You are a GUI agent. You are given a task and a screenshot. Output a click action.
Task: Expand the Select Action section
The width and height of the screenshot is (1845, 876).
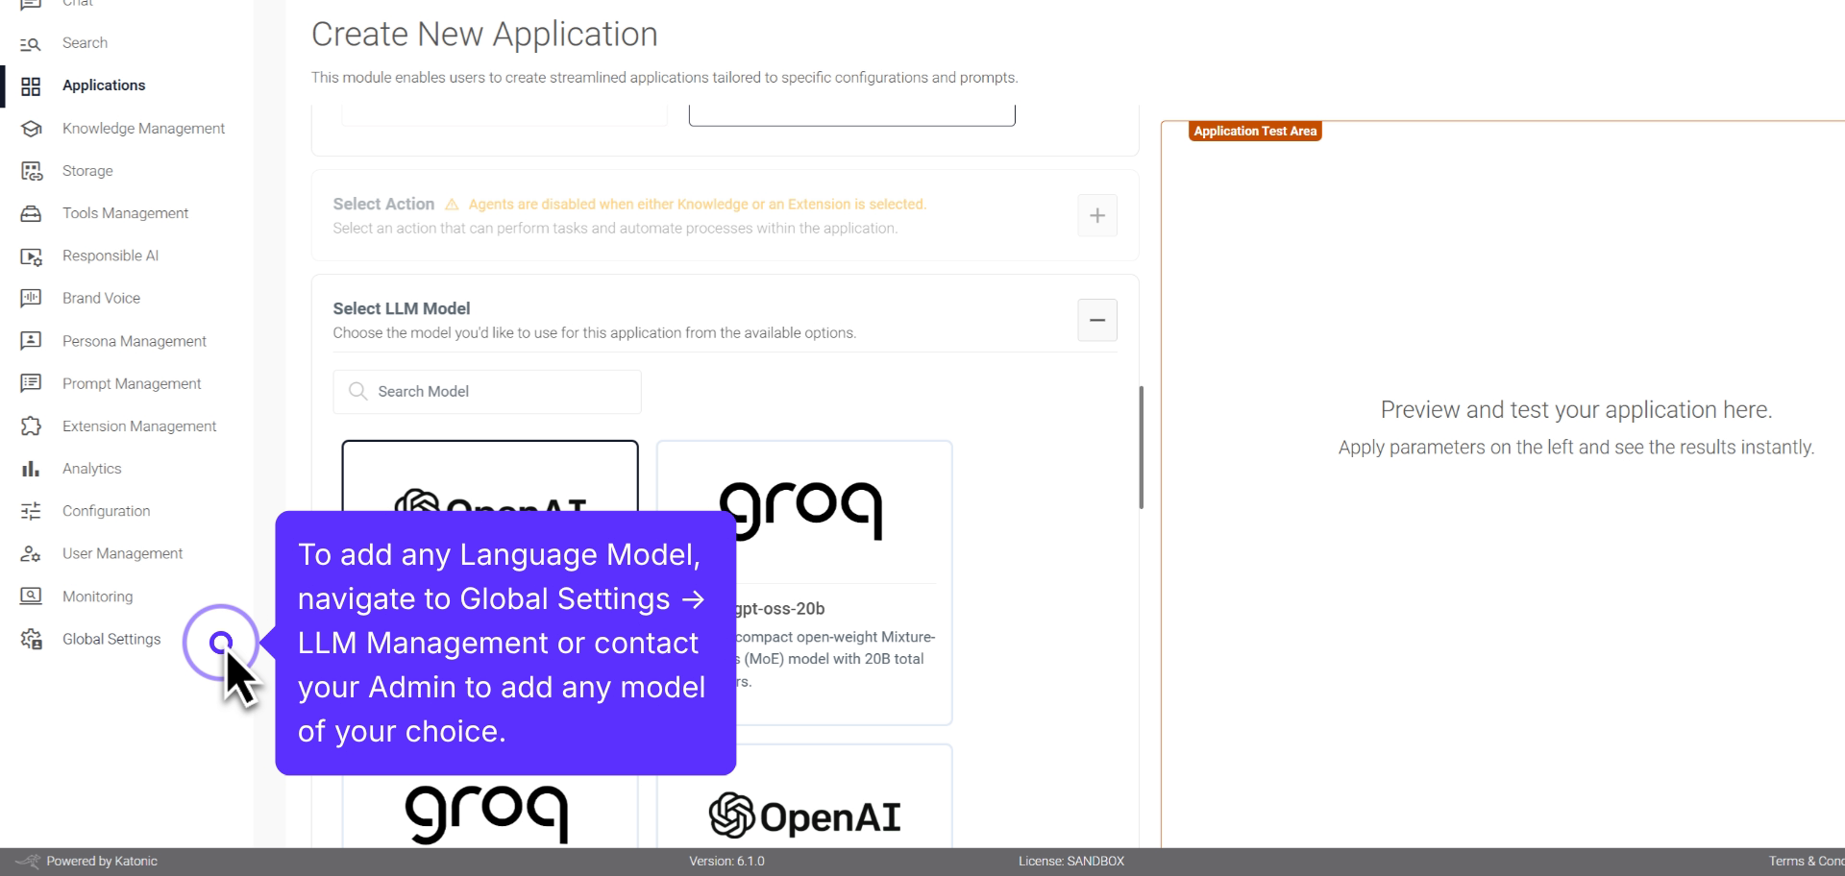1097,215
